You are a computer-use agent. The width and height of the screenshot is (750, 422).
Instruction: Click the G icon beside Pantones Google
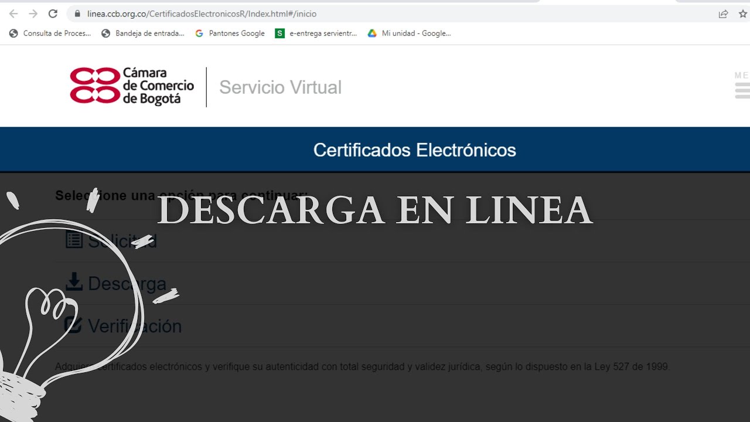click(x=197, y=33)
